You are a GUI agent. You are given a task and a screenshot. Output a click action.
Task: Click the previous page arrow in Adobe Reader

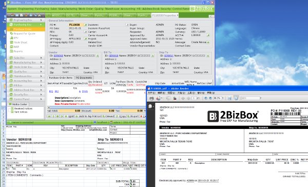coord(183,98)
